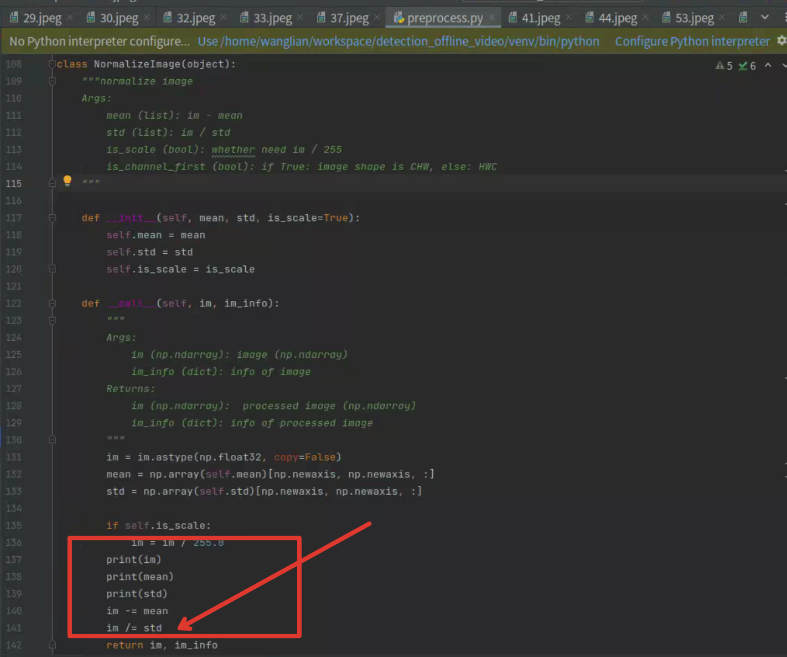Open the 32.jpeg tab
The width and height of the screenshot is (787, 657).
click(x=195, y=18)
